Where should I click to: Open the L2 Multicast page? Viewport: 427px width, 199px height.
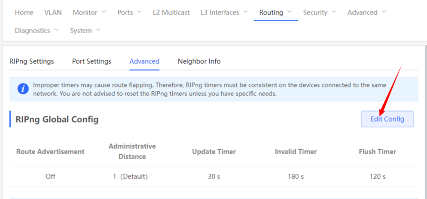click(x=171, y=12)
